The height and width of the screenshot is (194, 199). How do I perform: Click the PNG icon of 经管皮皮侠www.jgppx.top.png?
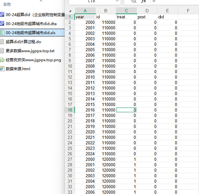2,60
